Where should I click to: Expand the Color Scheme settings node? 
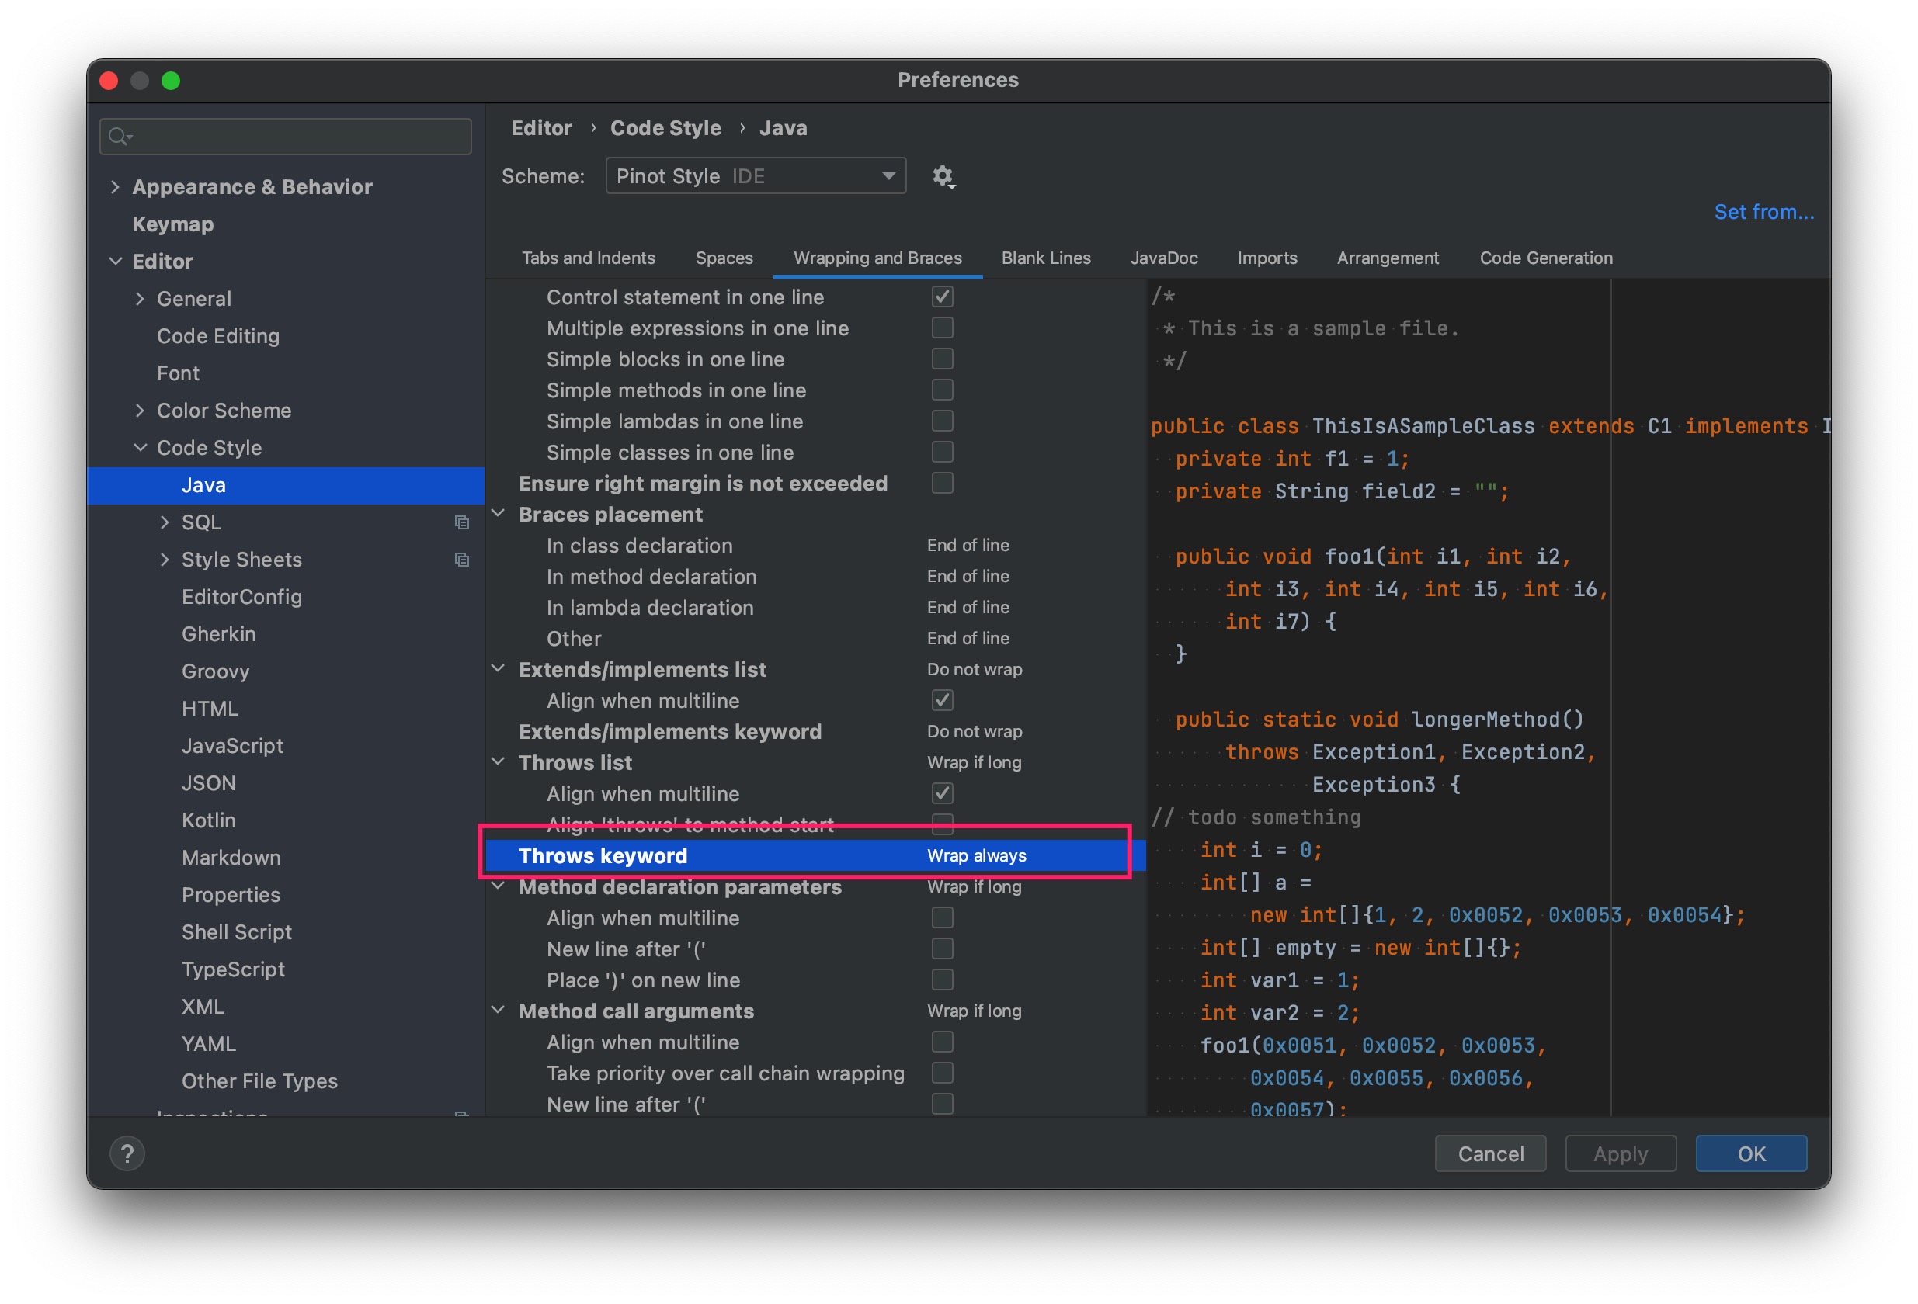click(140, 411)
